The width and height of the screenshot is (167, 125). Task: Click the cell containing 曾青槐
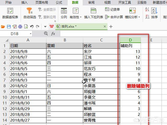(x=102, y=120)
